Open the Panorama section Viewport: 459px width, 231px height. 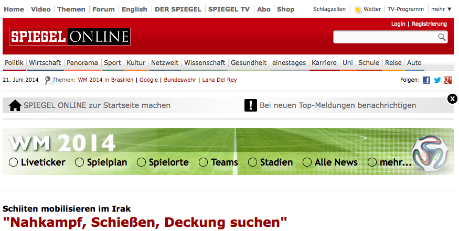[82, 62]
